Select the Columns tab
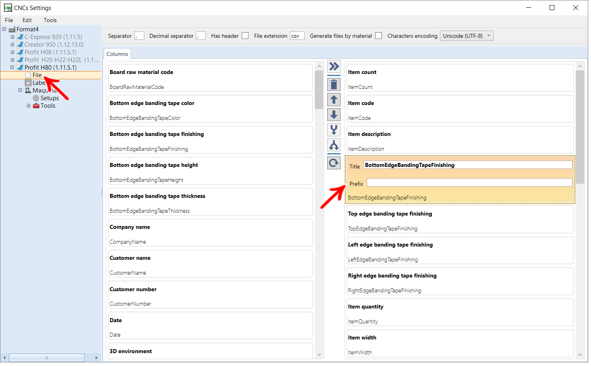 pos(117,54)
